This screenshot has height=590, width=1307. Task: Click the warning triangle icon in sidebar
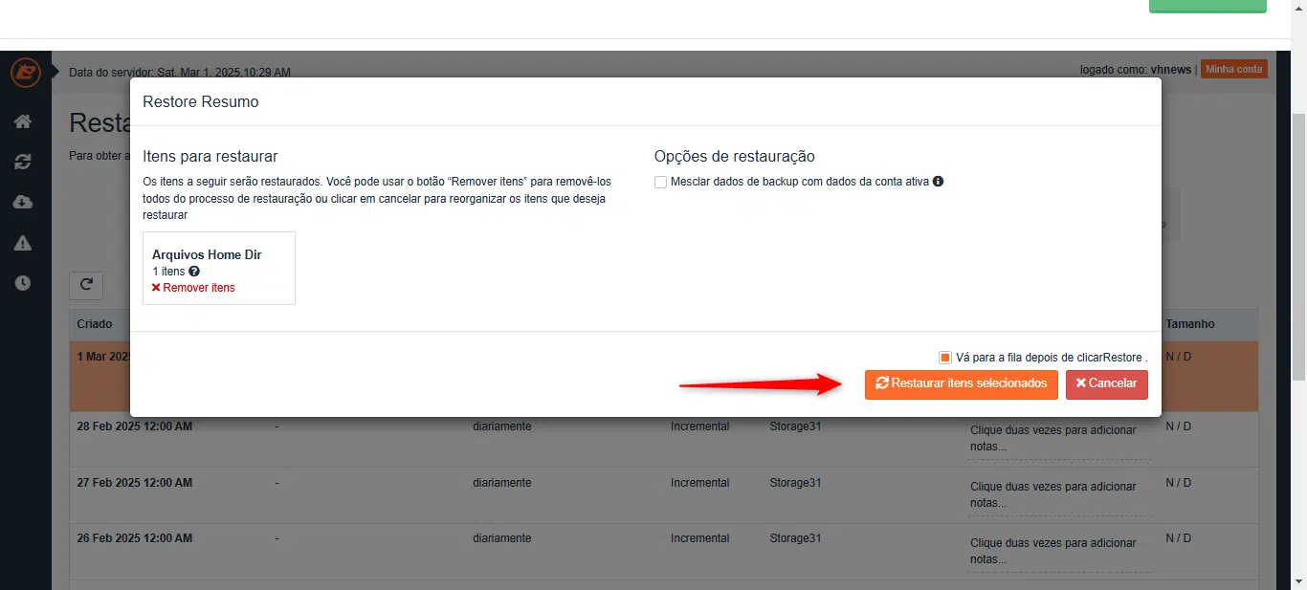coord(23,243)
